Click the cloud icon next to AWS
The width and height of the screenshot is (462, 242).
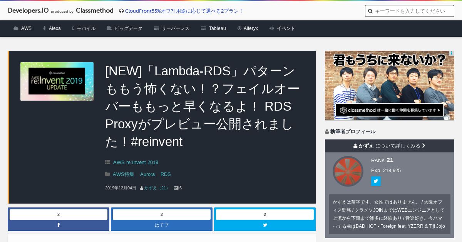(x=16, y=28)
